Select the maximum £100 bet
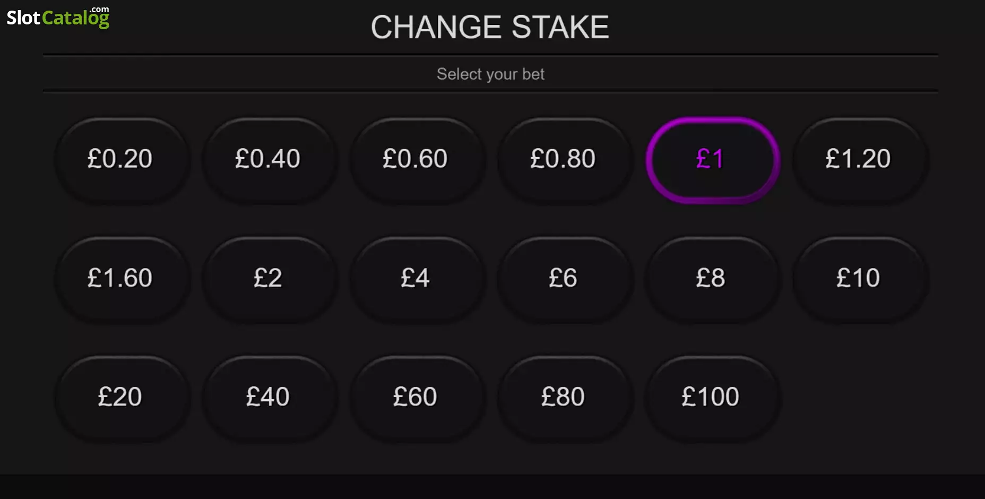This screenshot has width=985, height=499. (712, 398)
